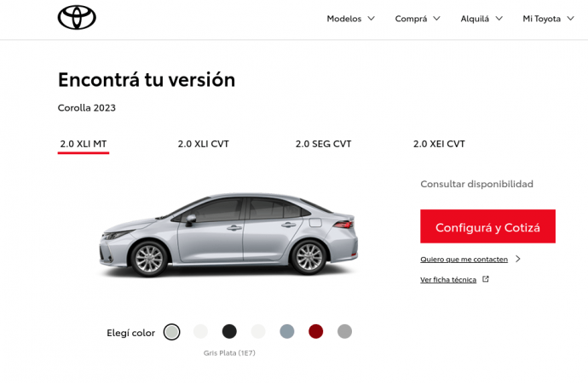Switch to the 2.0 SEG CVT tab
Viewport: 588px width, 383px height.
[323, 144]
